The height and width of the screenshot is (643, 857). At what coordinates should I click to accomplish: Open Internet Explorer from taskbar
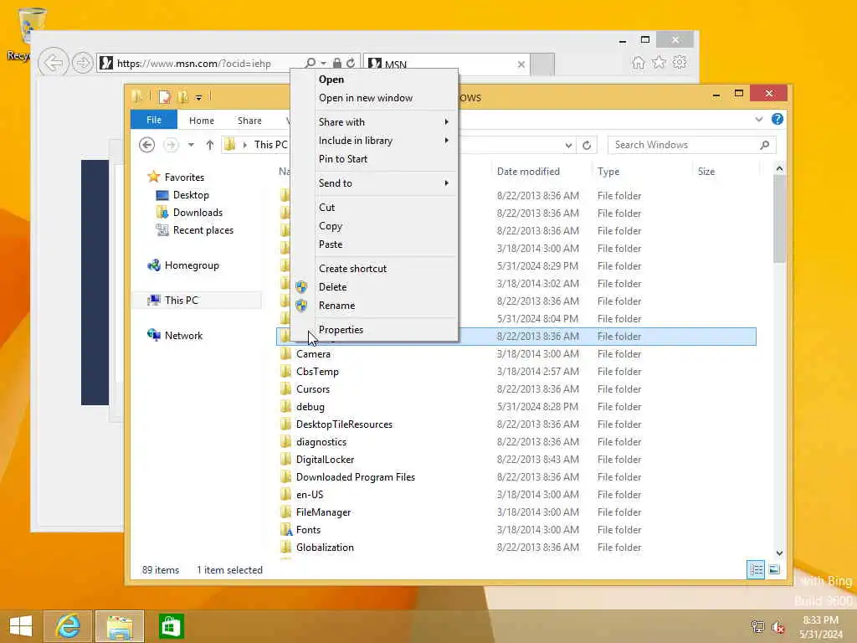coord(69,626)
